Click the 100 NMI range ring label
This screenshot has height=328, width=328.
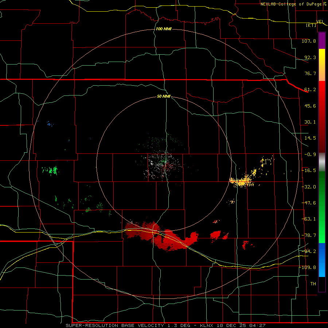click(164, 29)
